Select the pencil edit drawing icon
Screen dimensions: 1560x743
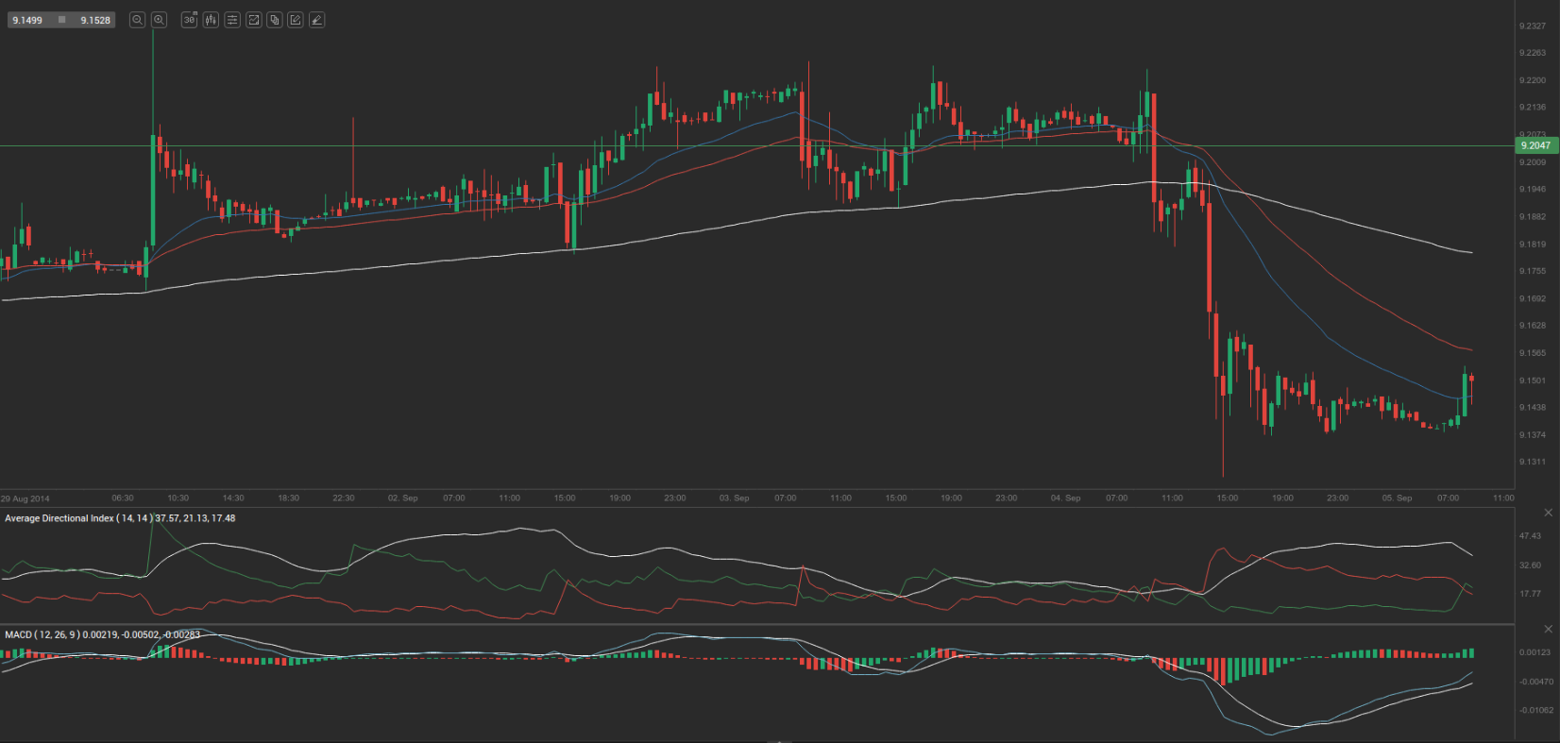(x=296, y=20)
